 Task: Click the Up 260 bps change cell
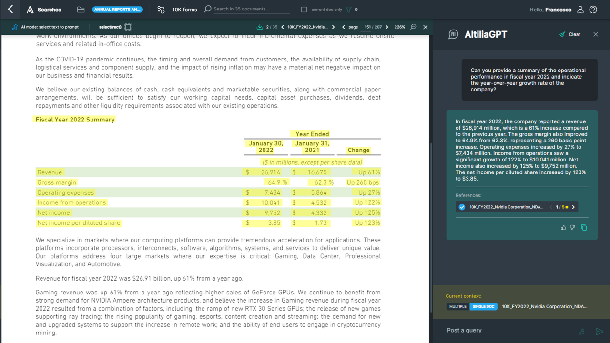363,182
